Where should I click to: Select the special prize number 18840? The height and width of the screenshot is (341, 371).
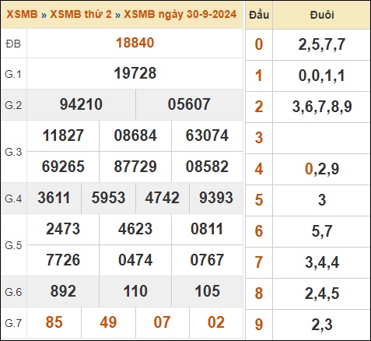tap(135, 43)
